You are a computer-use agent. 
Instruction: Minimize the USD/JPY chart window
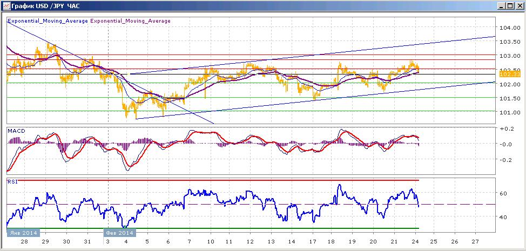coord(502,6)
